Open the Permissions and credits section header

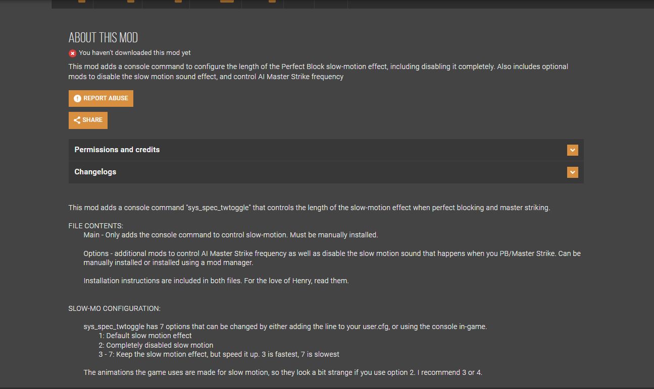pyautogui.click(x=117, y=150)
